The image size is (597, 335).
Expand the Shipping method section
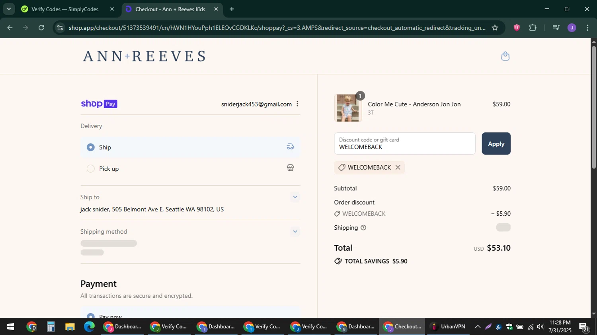tap(295, 232)
